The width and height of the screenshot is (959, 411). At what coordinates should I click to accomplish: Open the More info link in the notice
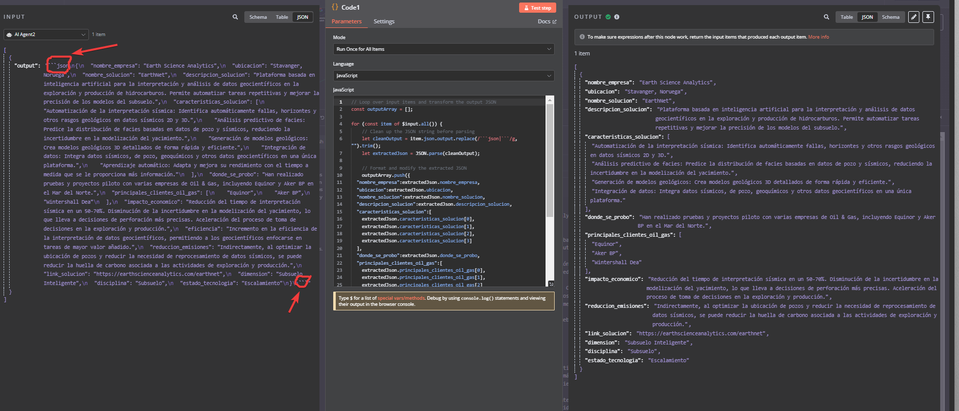818,37
